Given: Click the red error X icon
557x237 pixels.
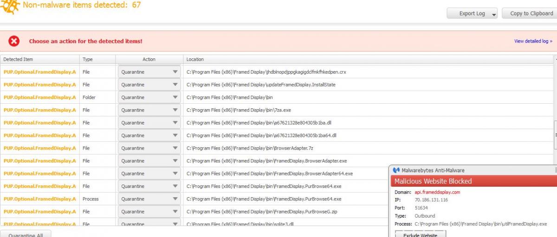Looking at the screenshot, I should click(14, 41).
